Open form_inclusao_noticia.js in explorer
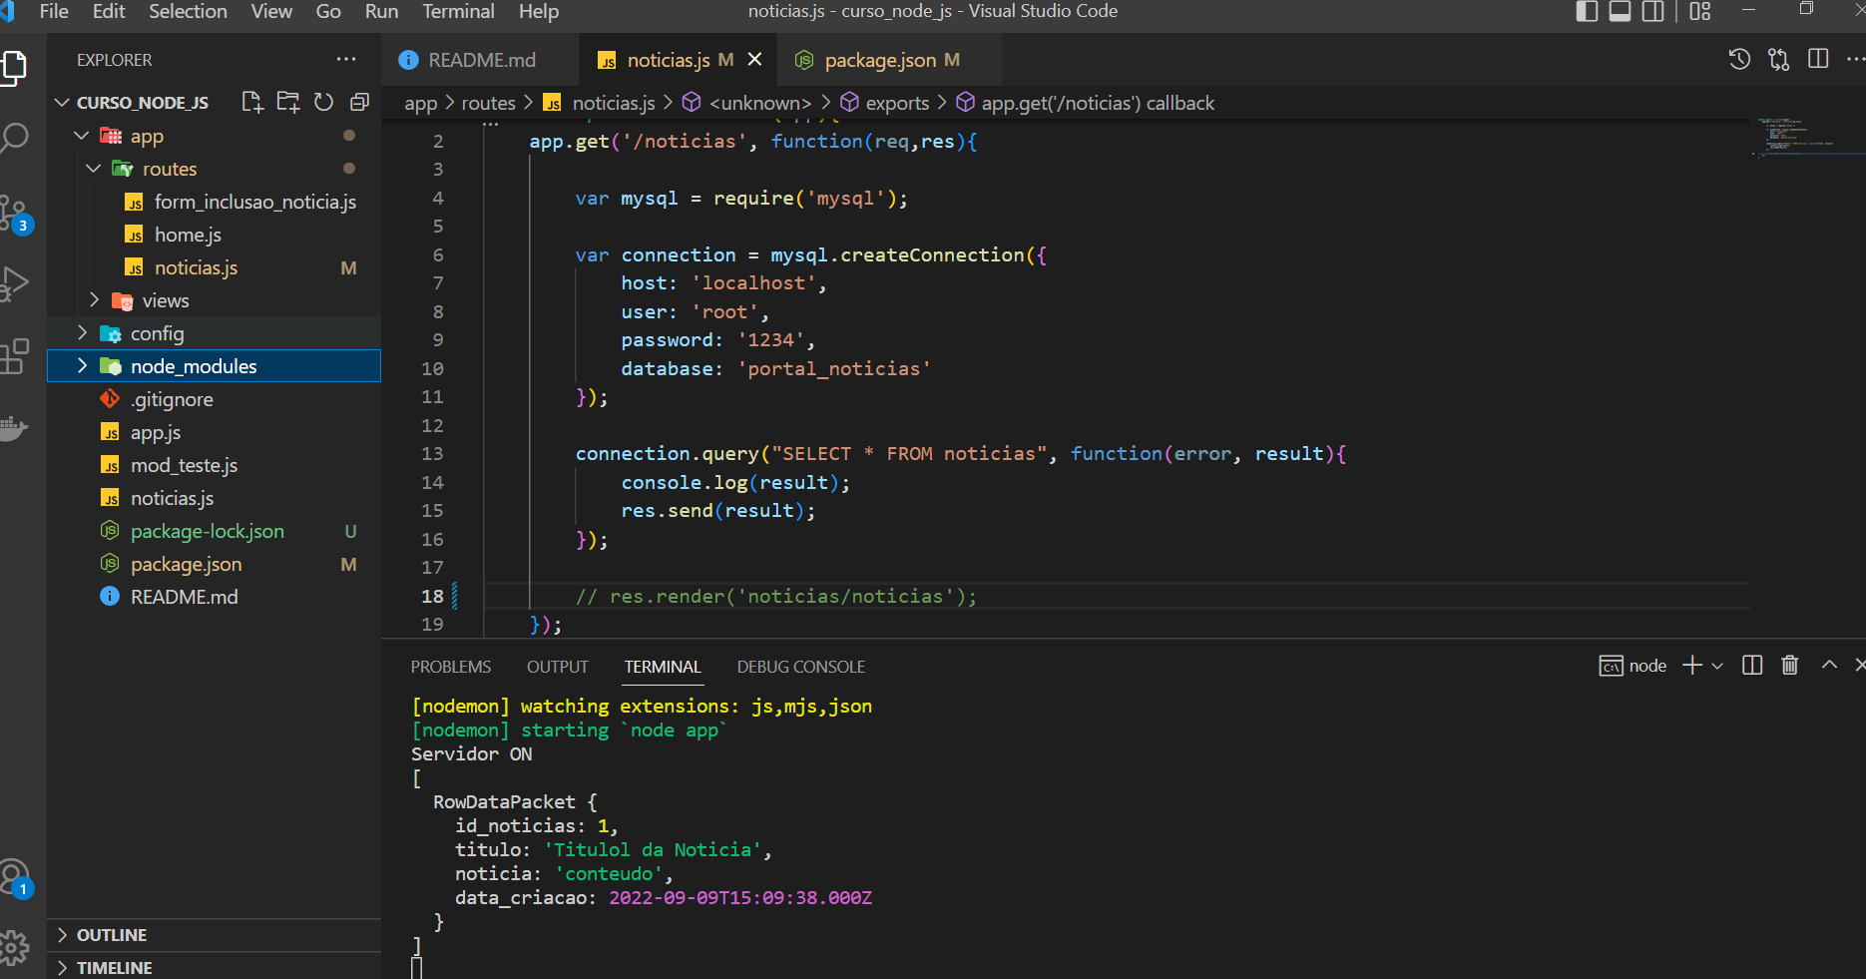The height and width of the screenshot is (979, 1866). (x=214, y=202)
